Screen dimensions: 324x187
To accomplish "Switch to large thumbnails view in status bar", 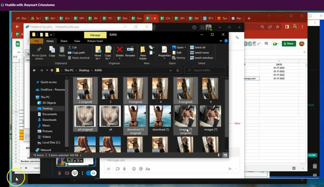I will point(225,155).
